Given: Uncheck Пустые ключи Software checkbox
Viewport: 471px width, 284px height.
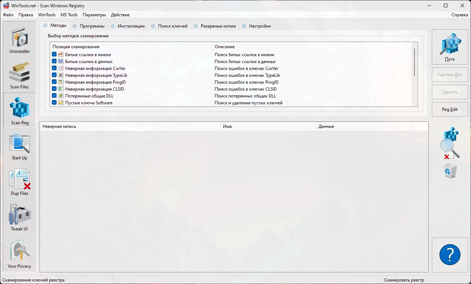Looking at the screenshot, I should click(x=54, y=103).
